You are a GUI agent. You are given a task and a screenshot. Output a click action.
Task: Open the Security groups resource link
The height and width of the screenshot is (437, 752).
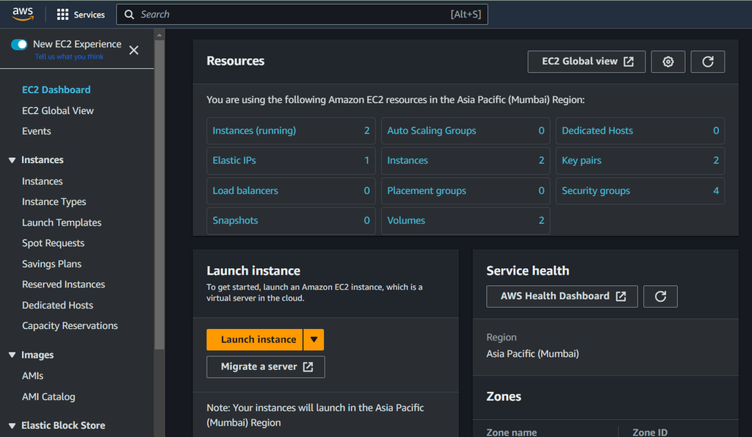(596, 191)
